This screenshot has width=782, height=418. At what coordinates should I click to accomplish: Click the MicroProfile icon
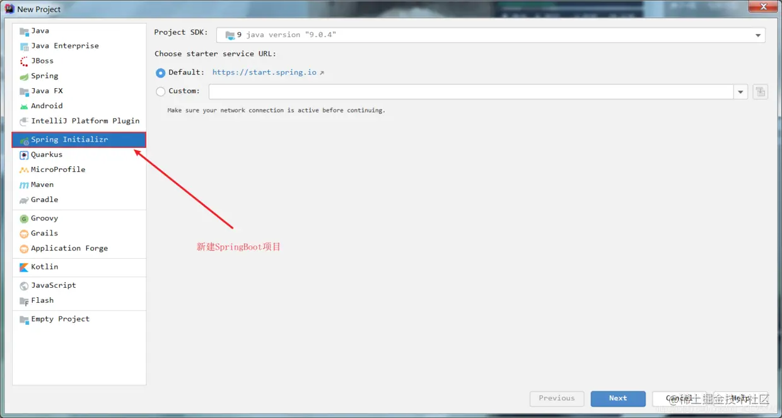tap(24, 170)
